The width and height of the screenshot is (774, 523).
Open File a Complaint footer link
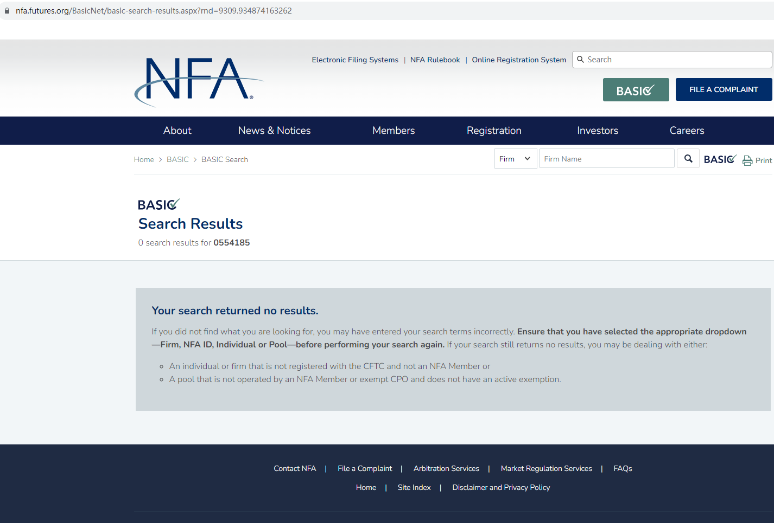pos(365,468)
